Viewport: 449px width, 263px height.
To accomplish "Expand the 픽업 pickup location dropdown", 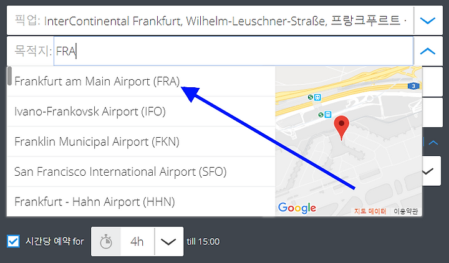I will tap(428, 21).
